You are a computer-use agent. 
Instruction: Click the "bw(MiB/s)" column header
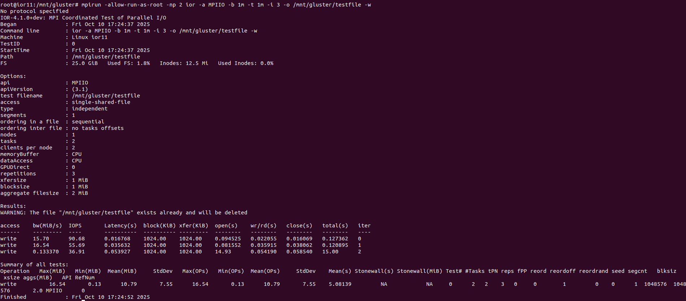point(47,226)
